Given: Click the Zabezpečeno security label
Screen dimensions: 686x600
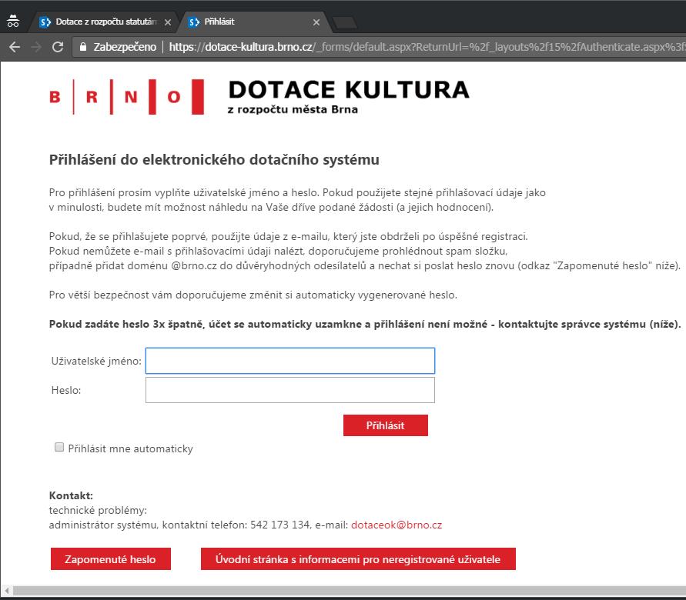Looking at the screenshot, I should click(125, 47).
